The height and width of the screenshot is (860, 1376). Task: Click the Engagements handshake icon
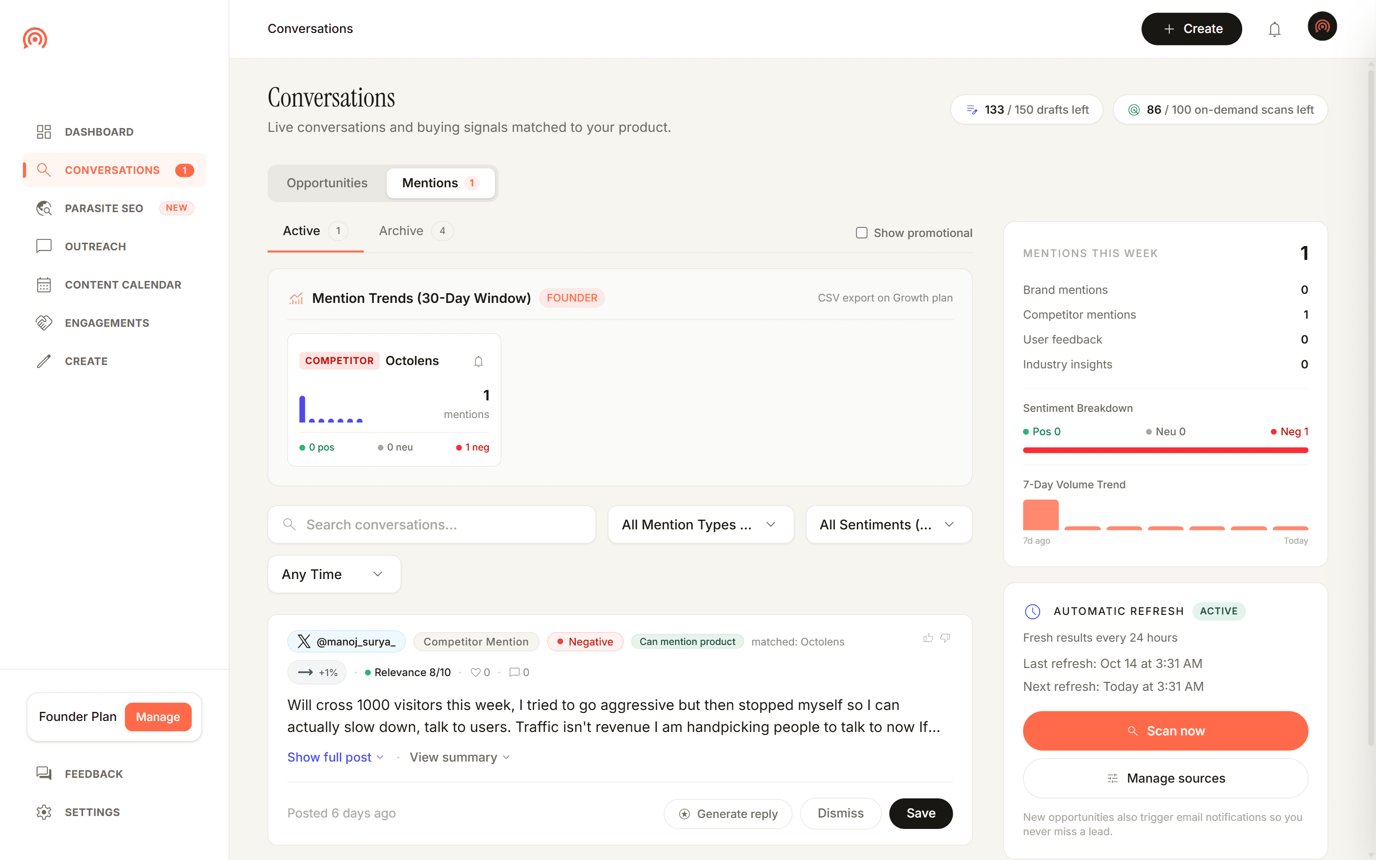pos(44,322)
